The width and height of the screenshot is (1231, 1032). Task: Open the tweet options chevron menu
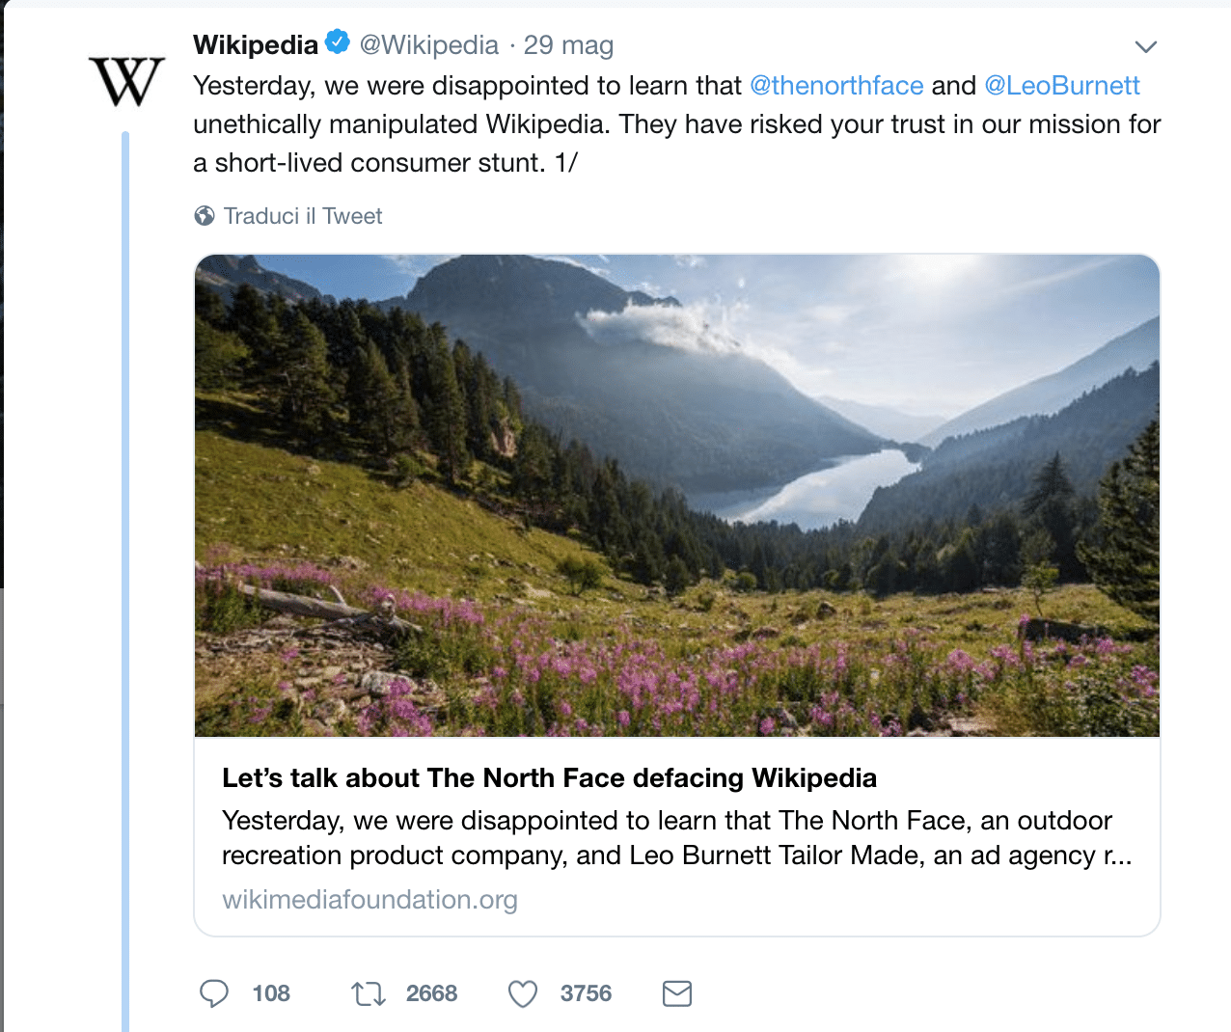point(1145,46)
